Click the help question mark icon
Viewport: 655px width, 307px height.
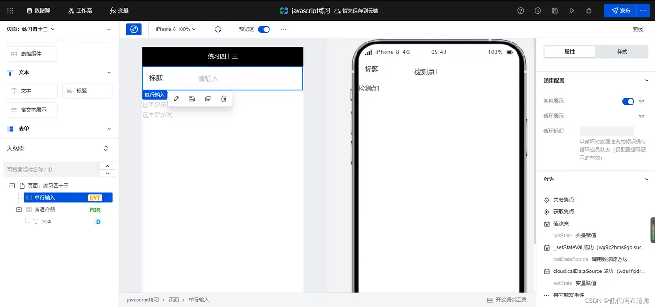click(x=521, y=10)
